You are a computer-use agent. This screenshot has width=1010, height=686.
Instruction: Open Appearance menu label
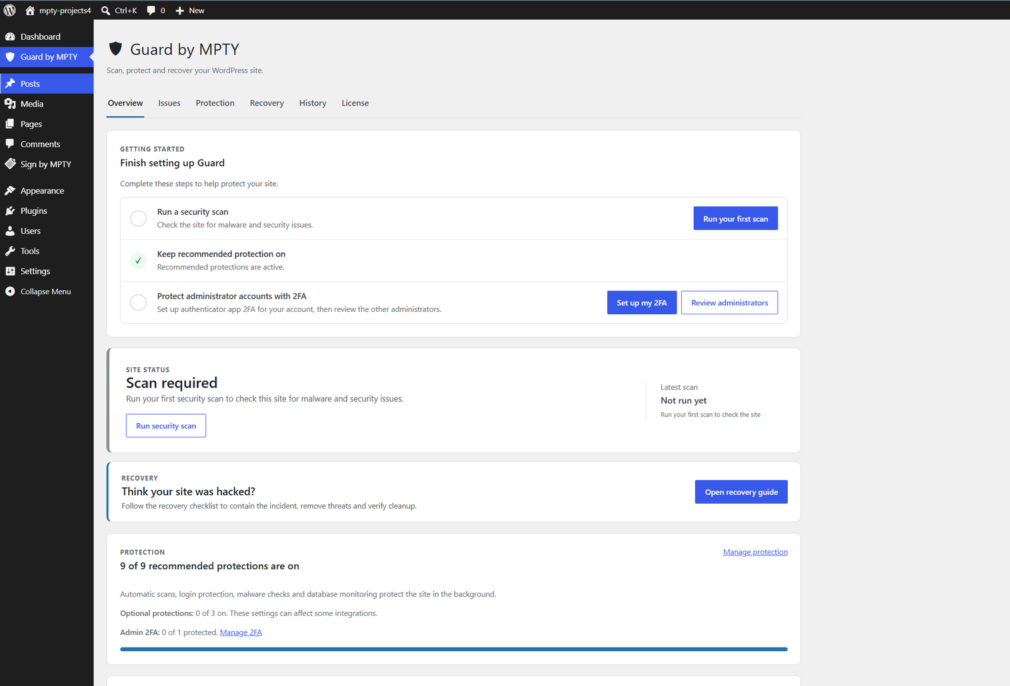point(42,191)
